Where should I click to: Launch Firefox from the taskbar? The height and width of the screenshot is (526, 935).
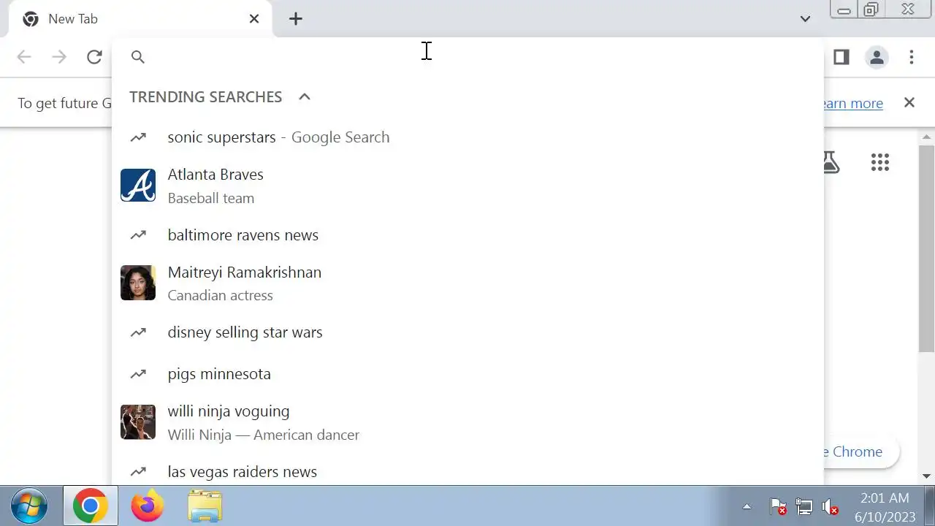[x=148, y=506]
